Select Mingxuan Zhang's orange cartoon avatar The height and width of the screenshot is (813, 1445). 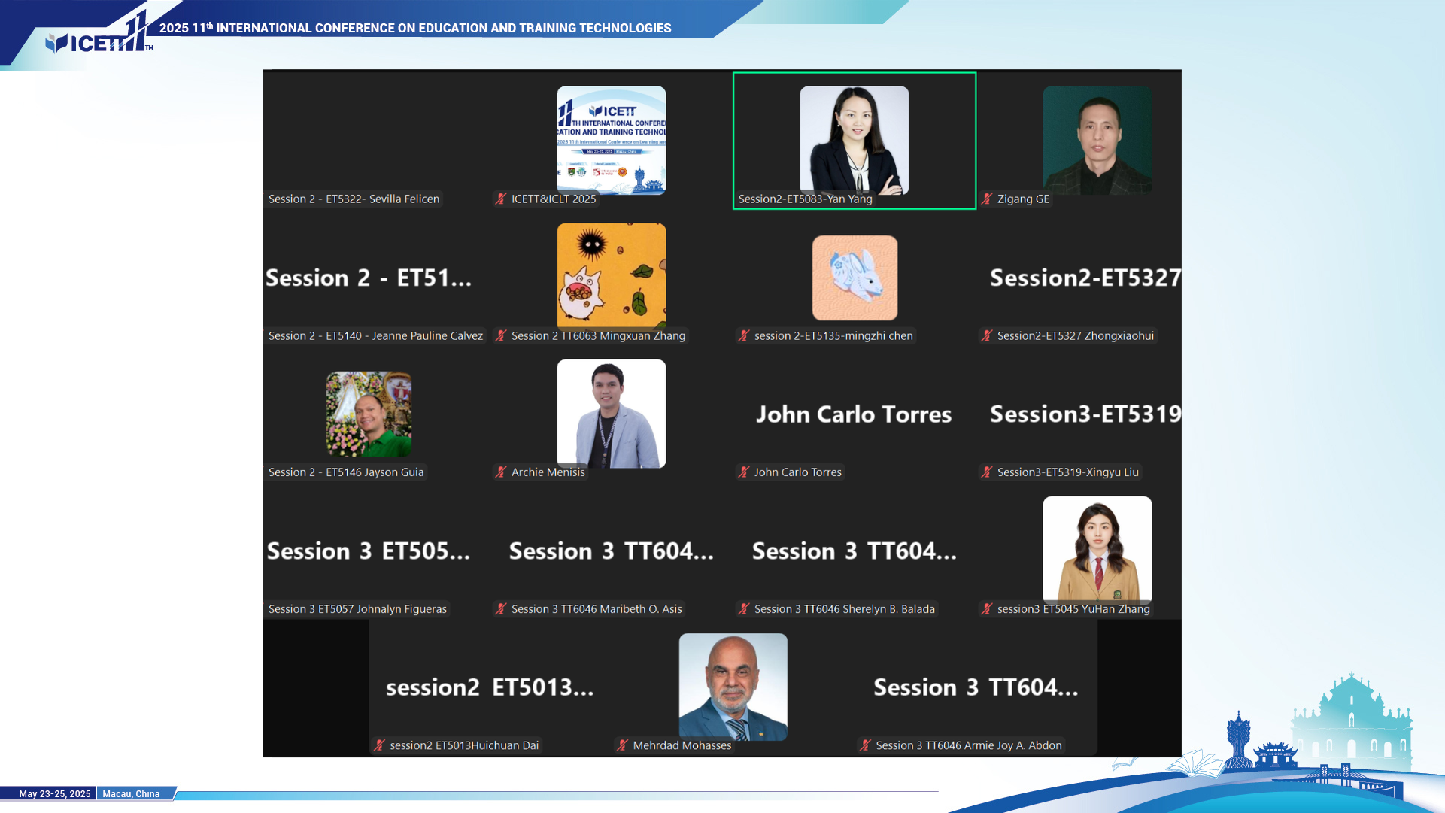pos(611,275)
